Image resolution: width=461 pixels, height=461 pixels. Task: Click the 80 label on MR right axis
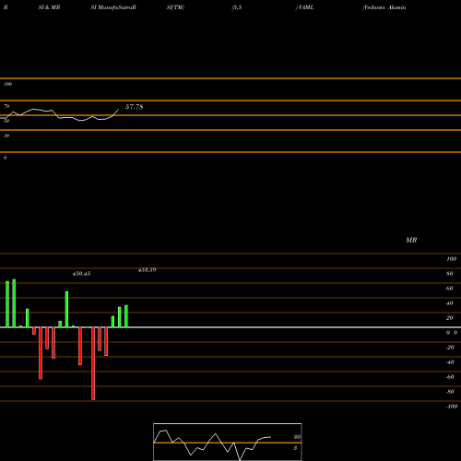(450, 274)
